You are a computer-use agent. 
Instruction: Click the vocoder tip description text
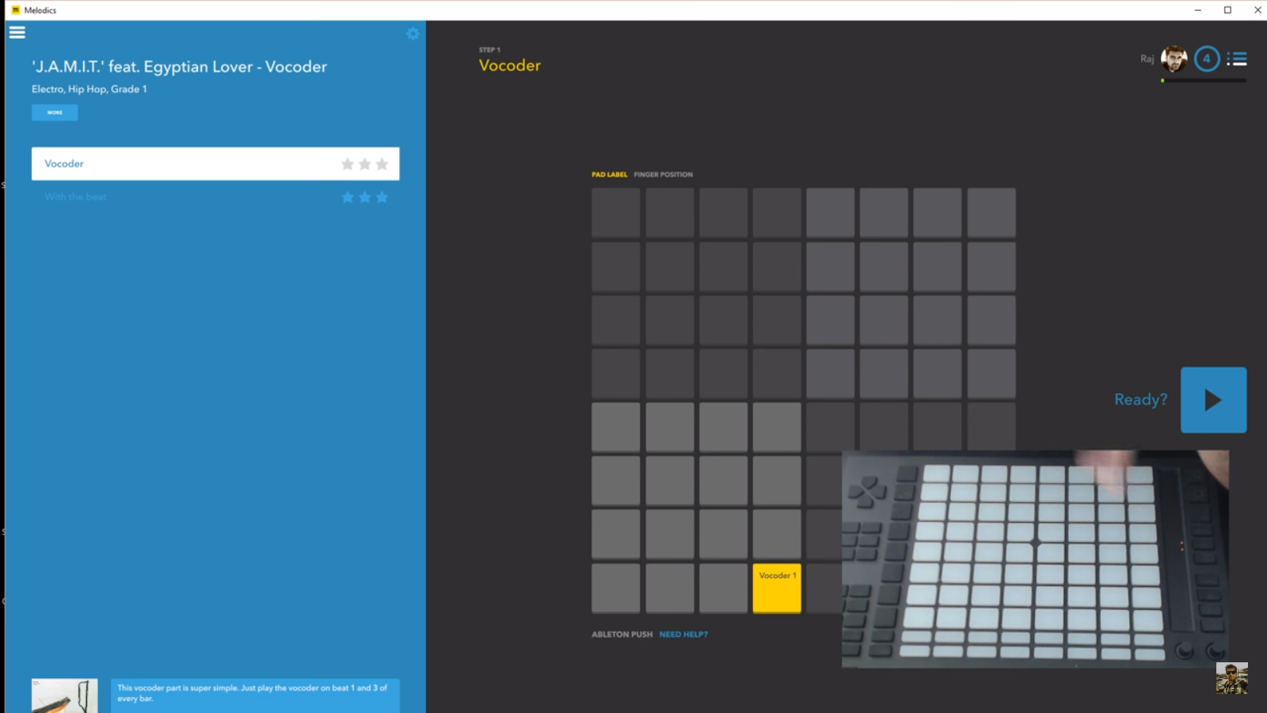(x=254, y=693)
